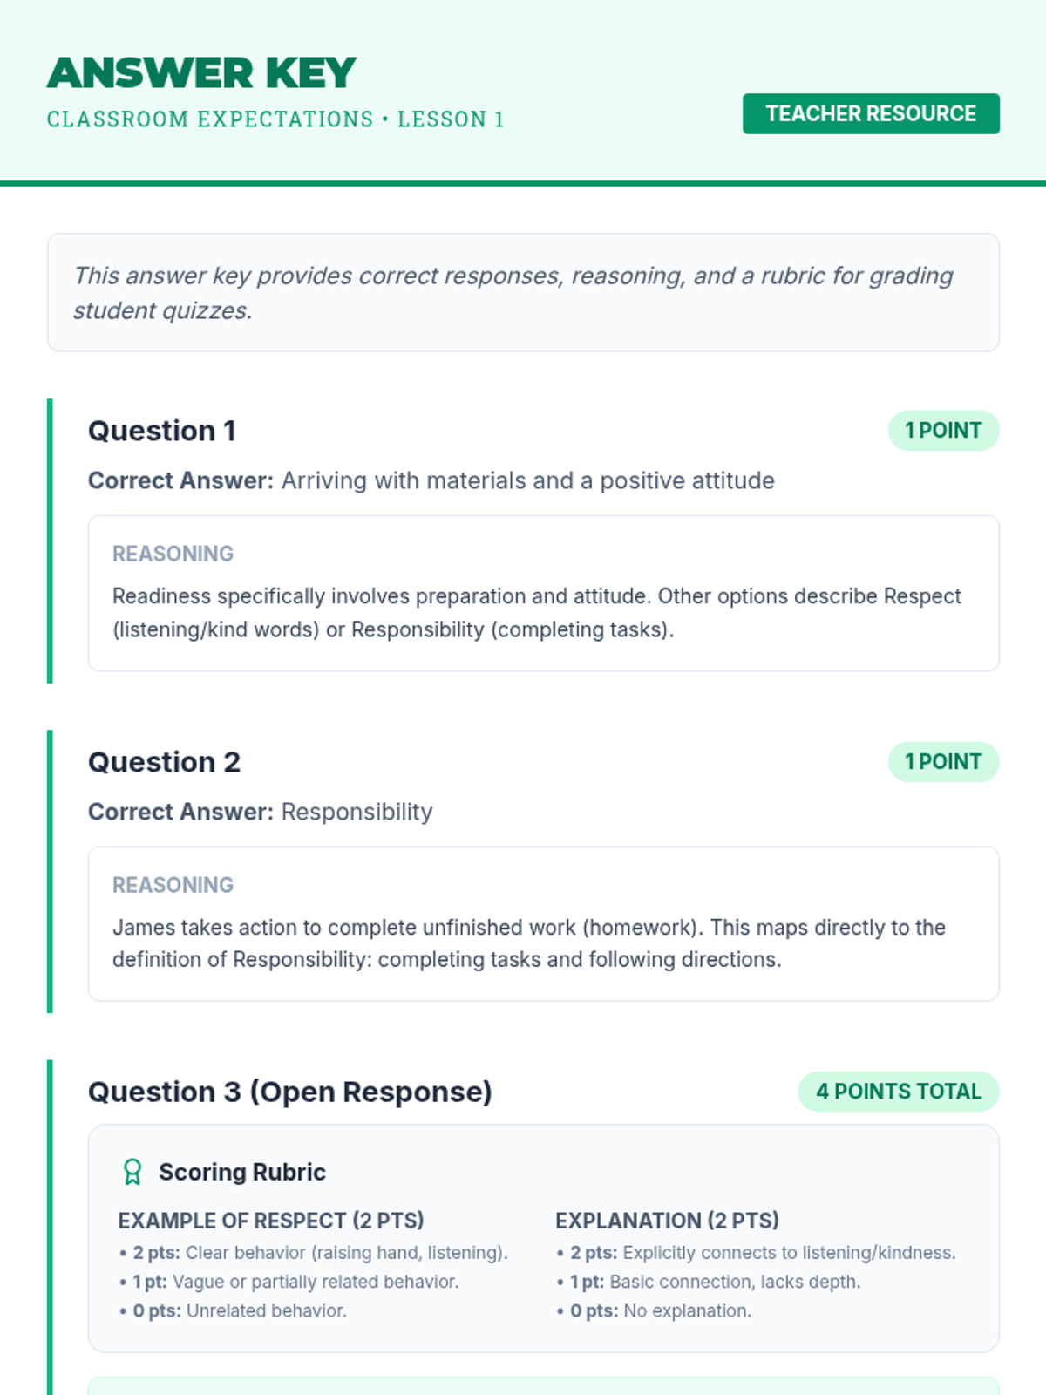This screenshot has height=1395, width=1046.
Task: Click the italic introduction note box
Action: pos(523,293)
